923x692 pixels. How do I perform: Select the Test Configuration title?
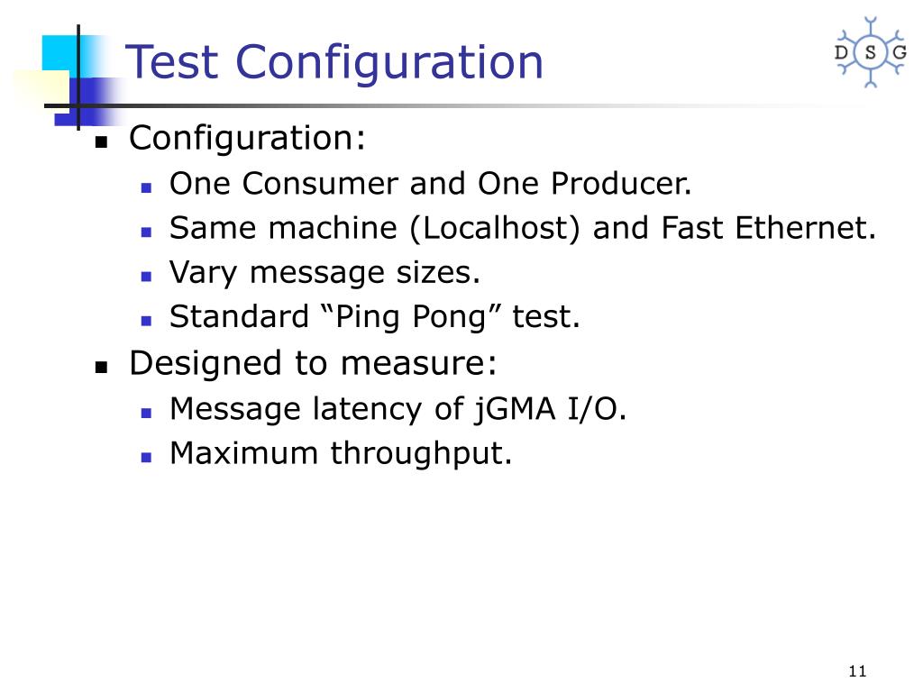tap(334, 62)
